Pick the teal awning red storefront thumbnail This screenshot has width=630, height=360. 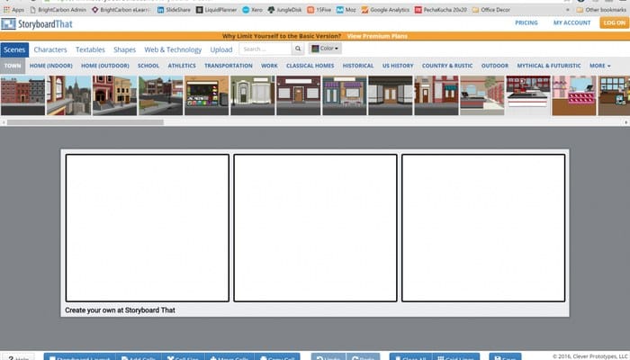point(436,95)
